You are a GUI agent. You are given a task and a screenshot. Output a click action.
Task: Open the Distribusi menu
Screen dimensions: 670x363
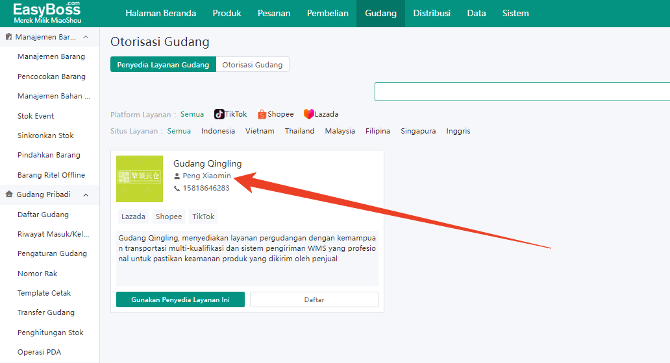coord(432,13)
